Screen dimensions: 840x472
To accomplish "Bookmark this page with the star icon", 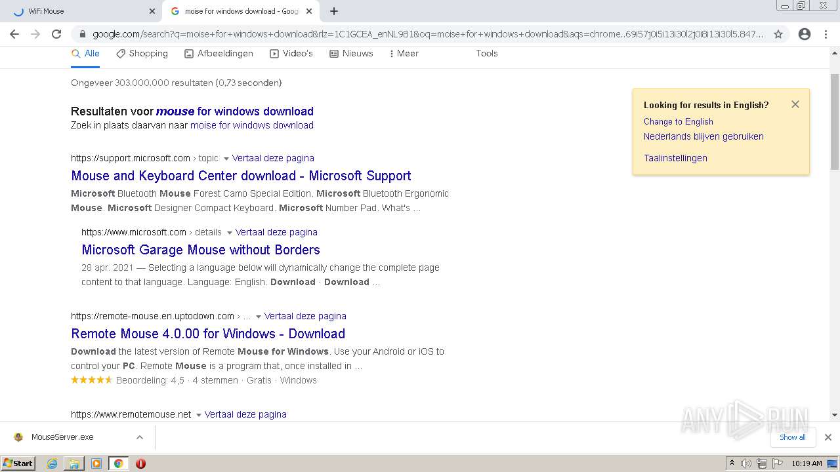I will [x=778, y=34].
